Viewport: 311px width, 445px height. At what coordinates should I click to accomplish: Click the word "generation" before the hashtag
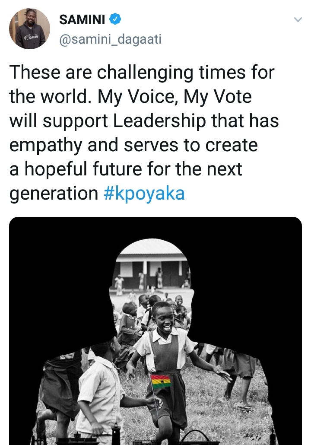[54, 194]
